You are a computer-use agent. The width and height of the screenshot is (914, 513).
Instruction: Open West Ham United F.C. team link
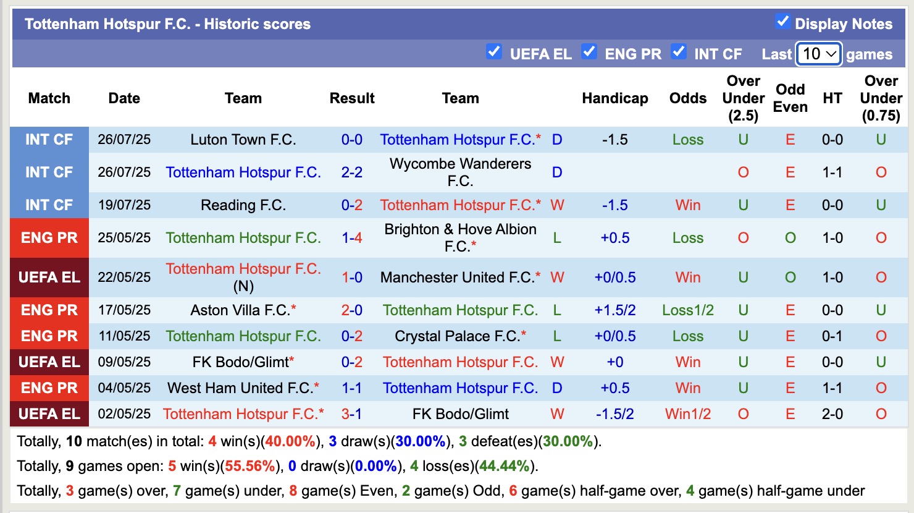coord(240,388)
